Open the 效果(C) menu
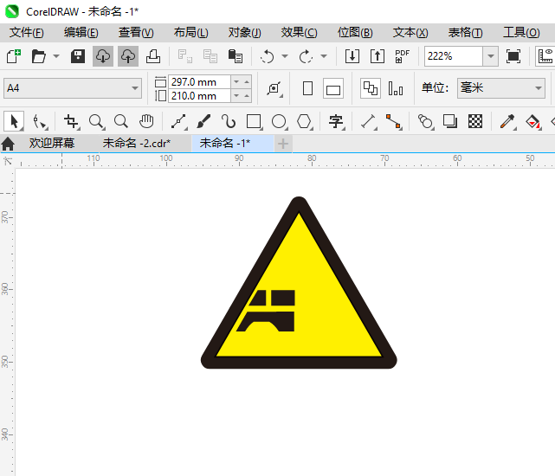Image resolution: width=555 pixels, height=476 pixels. tap(299, 33)
